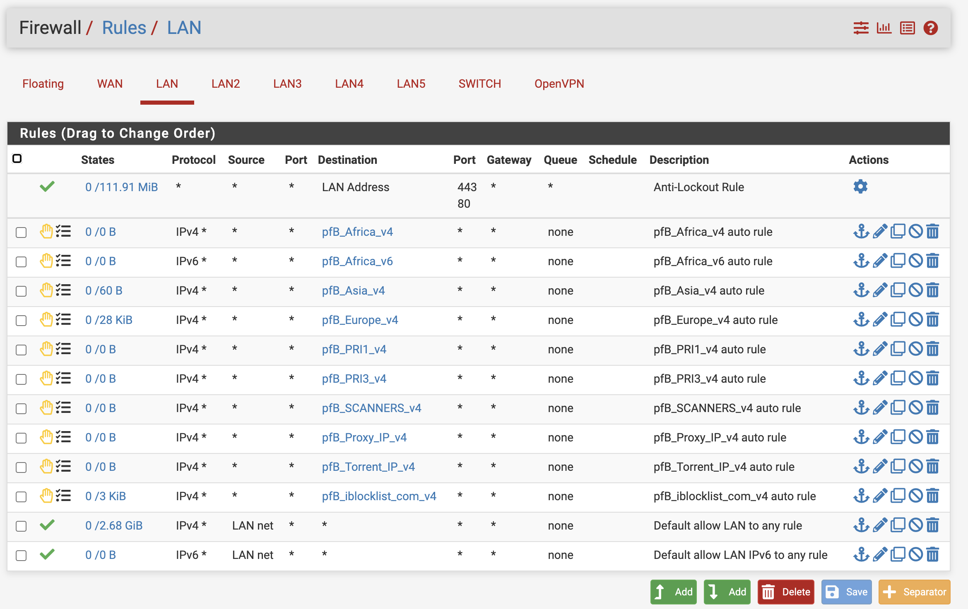Delete the pfB_Torrent_IP_v4 rule via trash
Viewport: 968px width, 609px height.
point(932,466)
